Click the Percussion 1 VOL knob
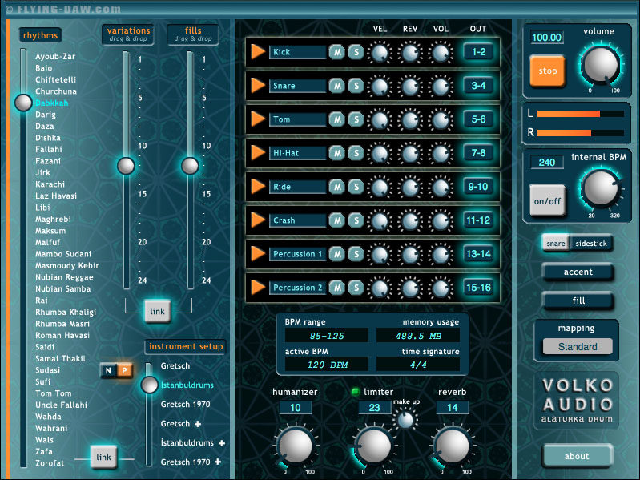Screen dimensions: 640x480 [441, 255]
